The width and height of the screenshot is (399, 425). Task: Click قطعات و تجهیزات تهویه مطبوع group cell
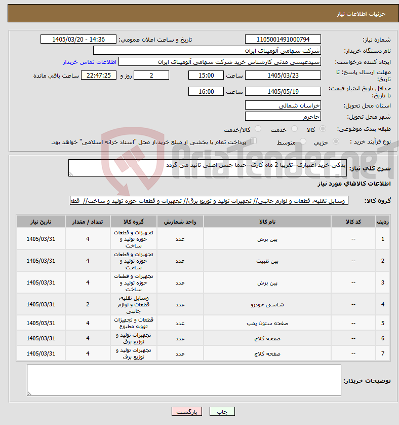[134, 323]
